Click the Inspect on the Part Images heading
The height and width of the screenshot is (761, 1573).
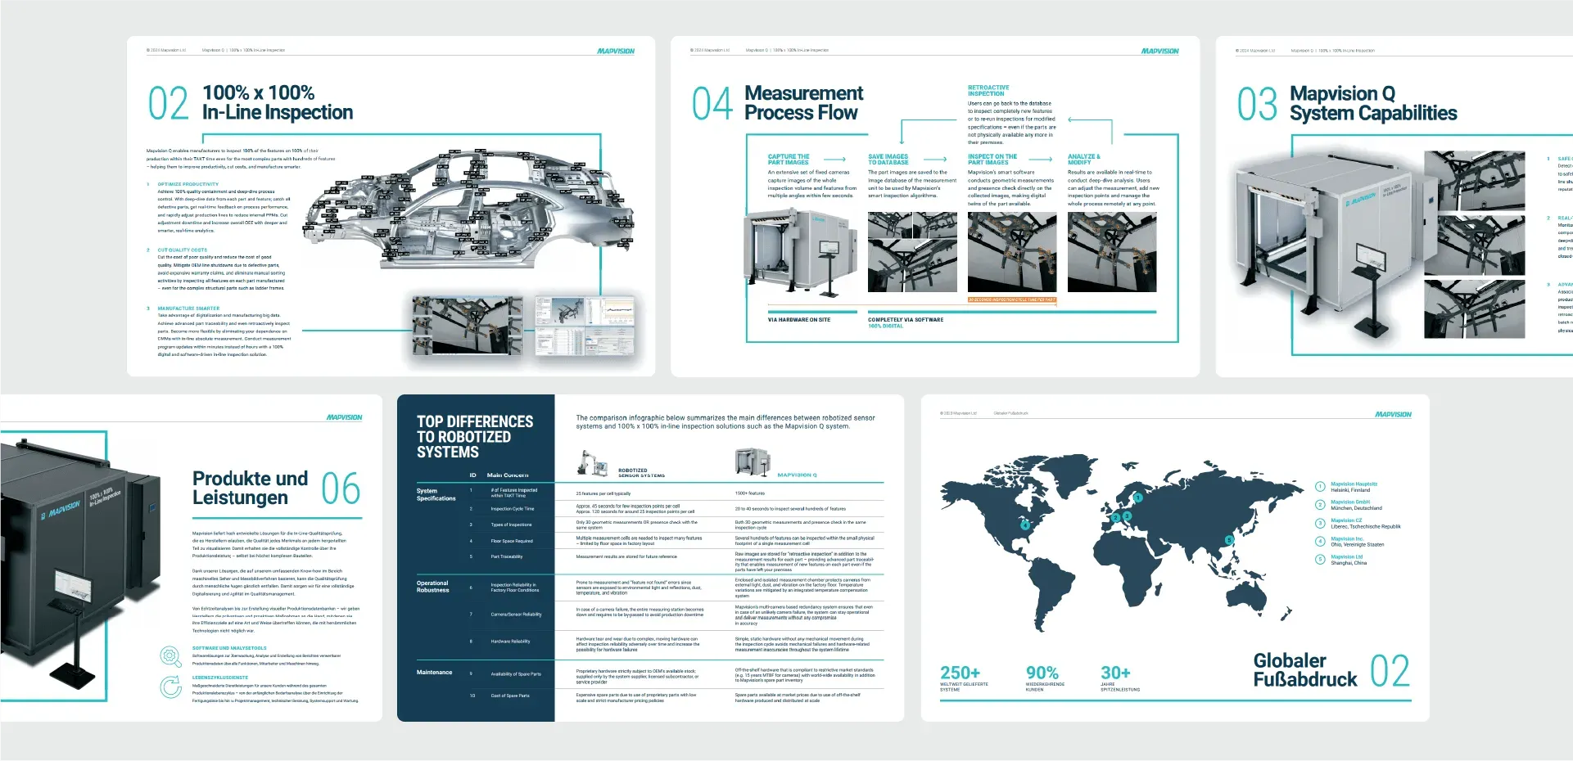(x=992, y=159)
